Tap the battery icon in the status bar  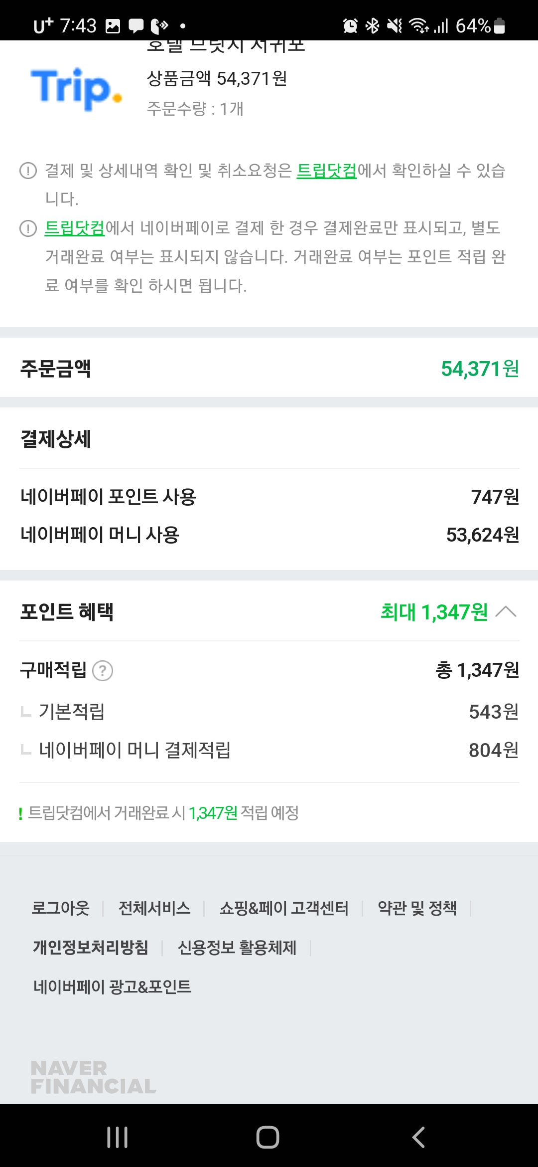point(500,25)
